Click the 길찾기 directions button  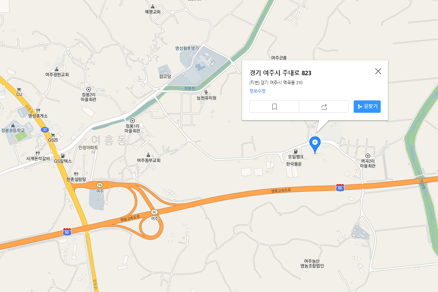pyautogui.click(x=367, y=107)
